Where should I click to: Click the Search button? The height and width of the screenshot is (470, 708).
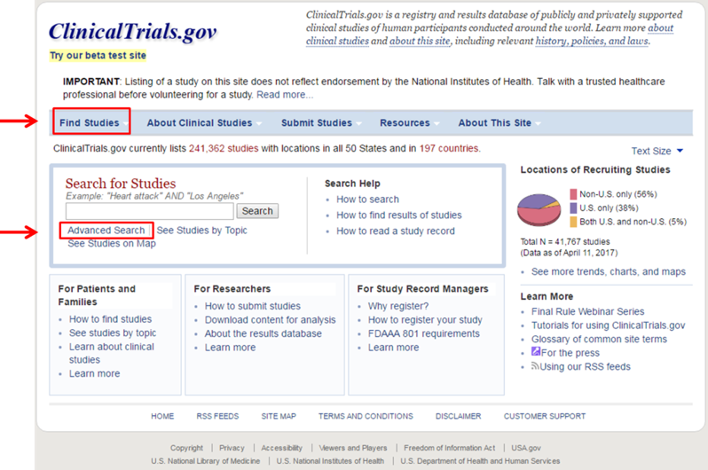tap(257, 211)
